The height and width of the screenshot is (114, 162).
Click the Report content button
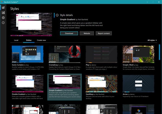tap(104, 33)
